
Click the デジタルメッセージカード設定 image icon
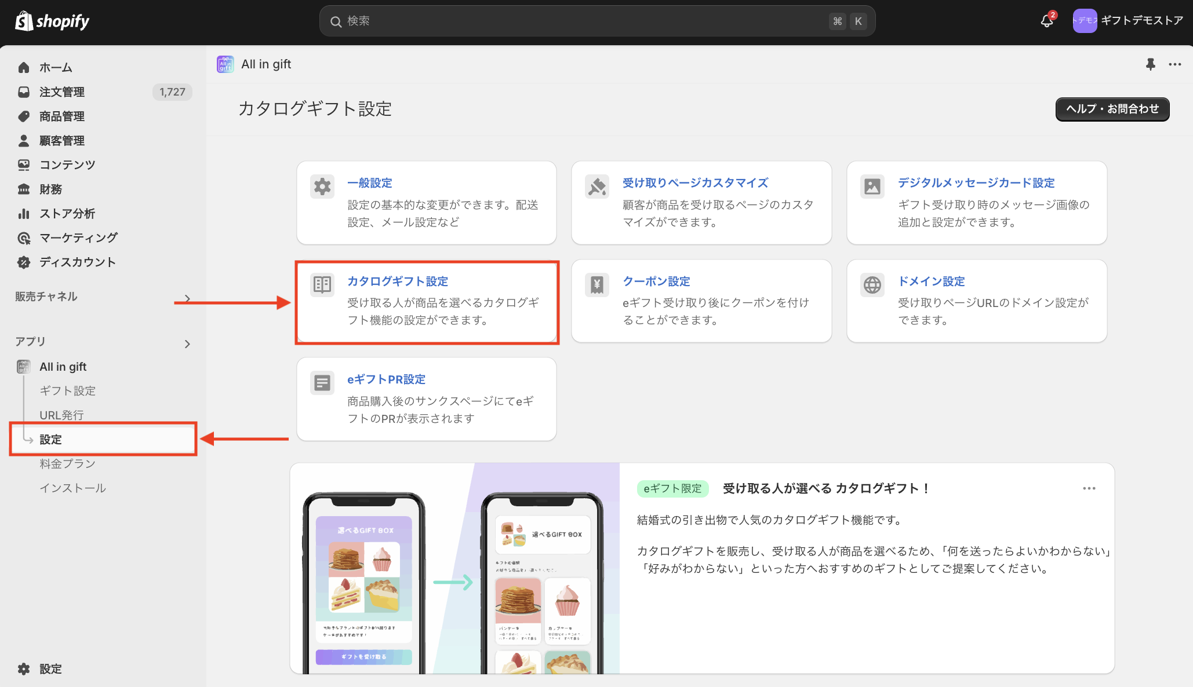point(872,187)
